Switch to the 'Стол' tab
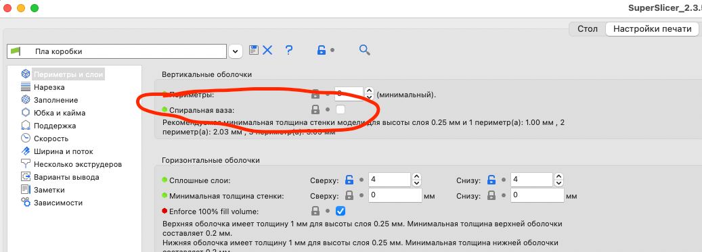 [x=588, y=28]
